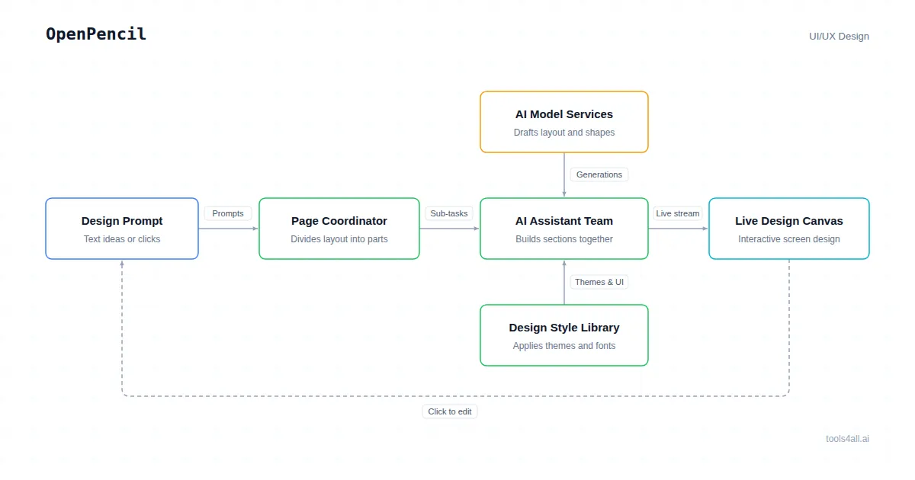Click the Sub-tasks arrow label
The image size is (915, 480).
449,213
